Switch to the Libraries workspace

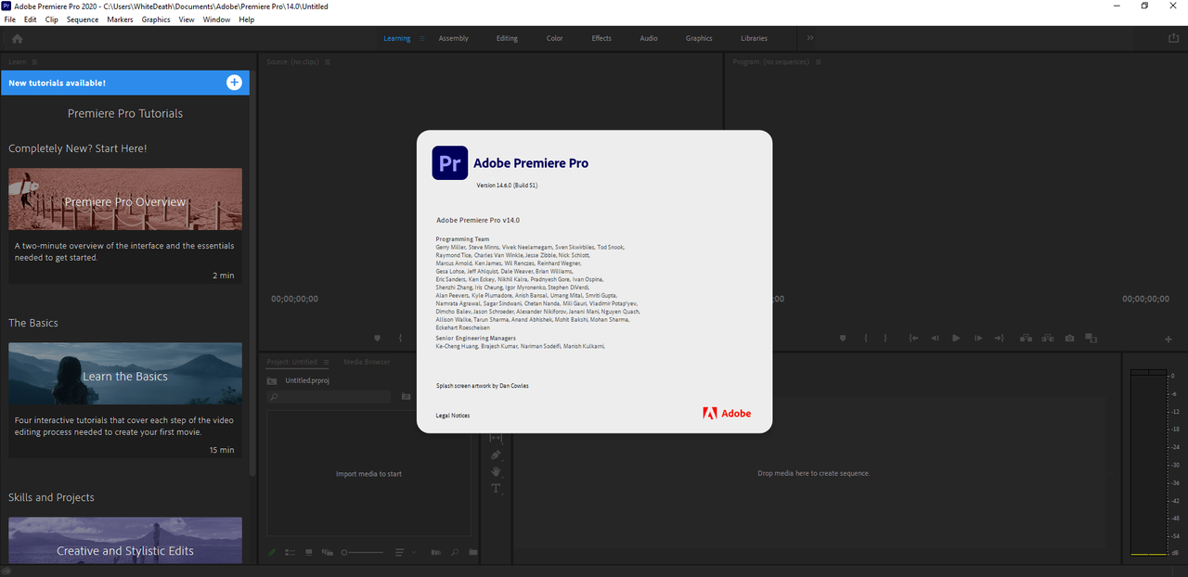755,38
